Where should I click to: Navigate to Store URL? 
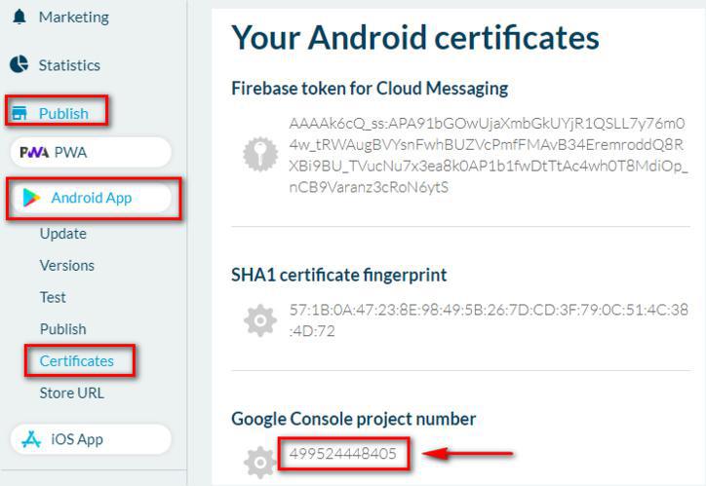pos(71,393)
